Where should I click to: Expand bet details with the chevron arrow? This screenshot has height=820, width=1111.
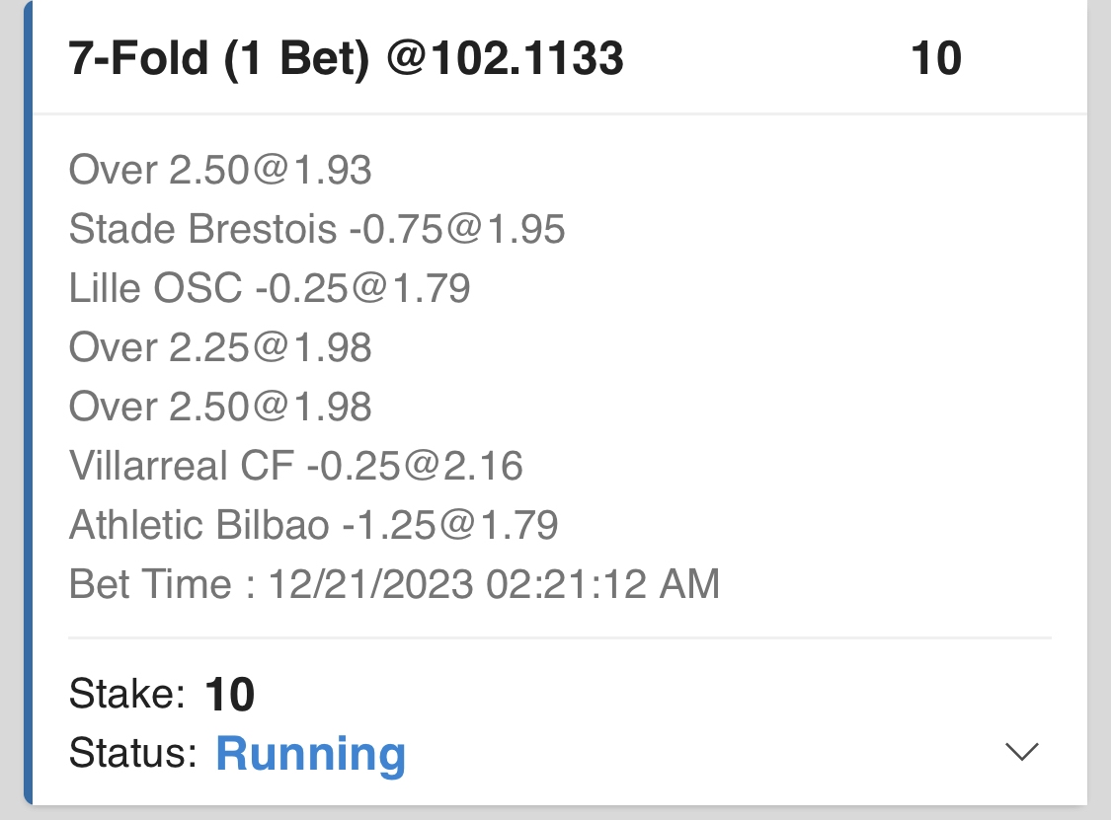(1021, 752)
